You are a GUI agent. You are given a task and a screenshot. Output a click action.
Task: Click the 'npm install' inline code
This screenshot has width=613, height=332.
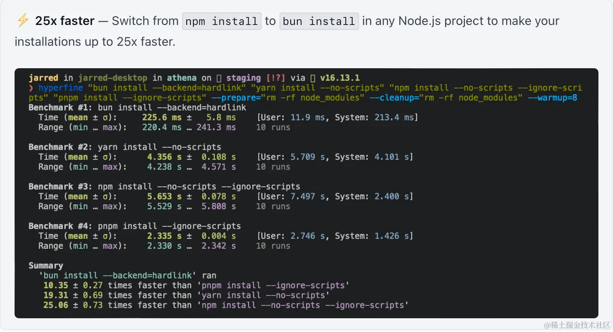click(222, 21)
